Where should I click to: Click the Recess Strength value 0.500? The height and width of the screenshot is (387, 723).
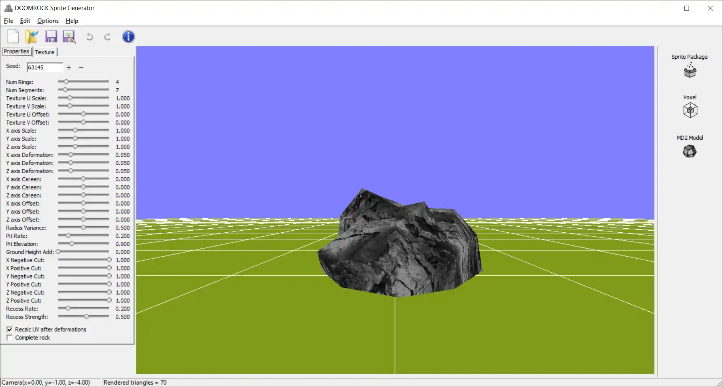123,317
